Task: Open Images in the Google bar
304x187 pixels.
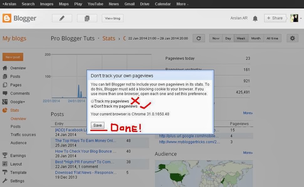Action: [x=47, y=4]
